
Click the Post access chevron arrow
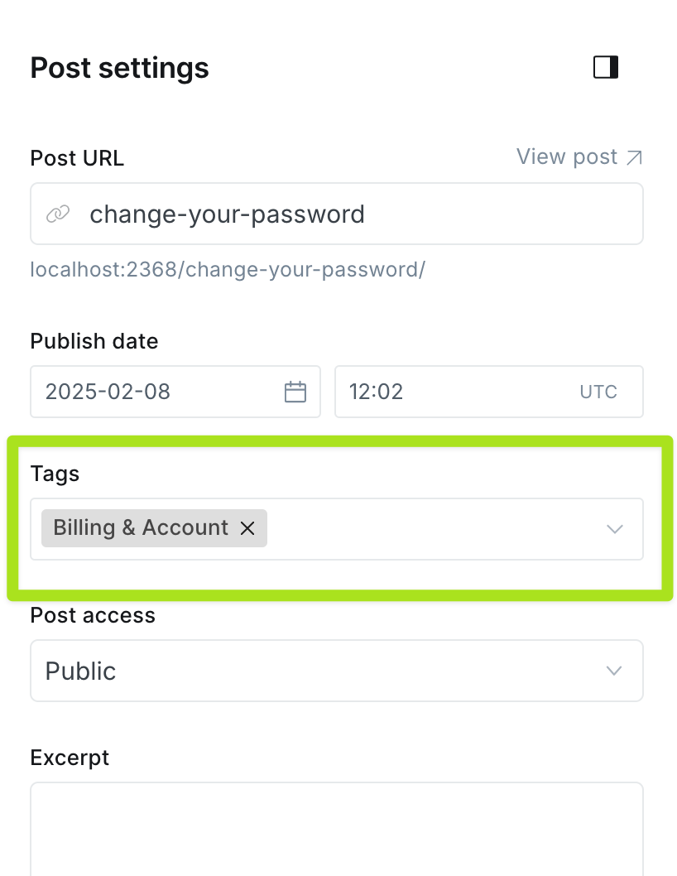pos(614,671)
